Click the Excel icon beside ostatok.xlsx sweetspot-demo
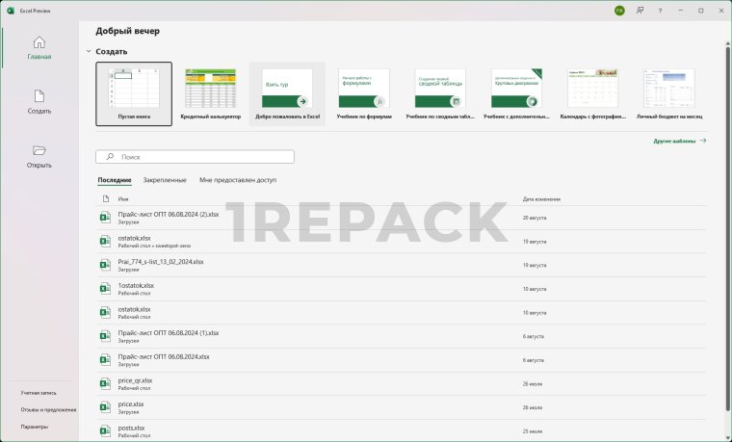This screenshot has width=732, height=442. (106, 242)
